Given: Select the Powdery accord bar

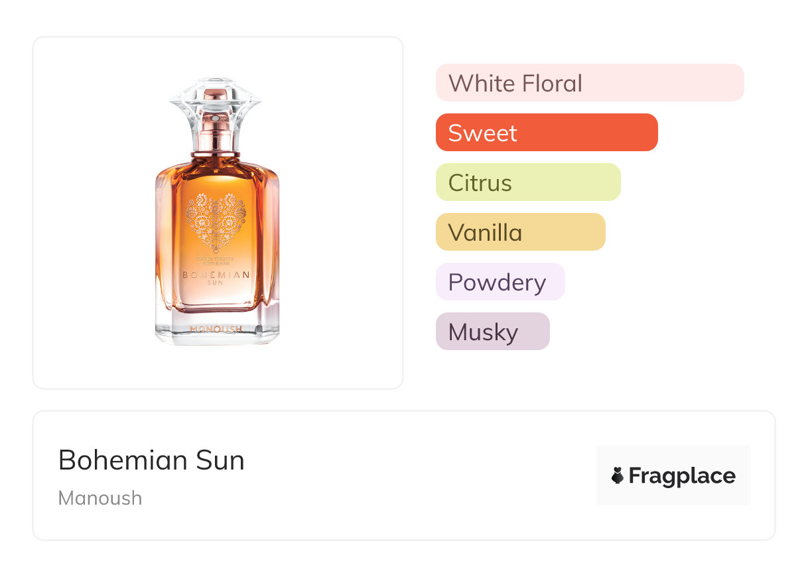Looking at the screenshot, I should coord(500,282).
